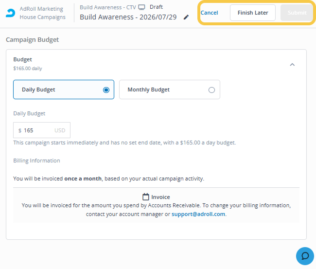The width and height of the screenshot is (316, 269).
Task: Click the Build Awareness - 2026/07/29 title
Action: click(128, 17)
